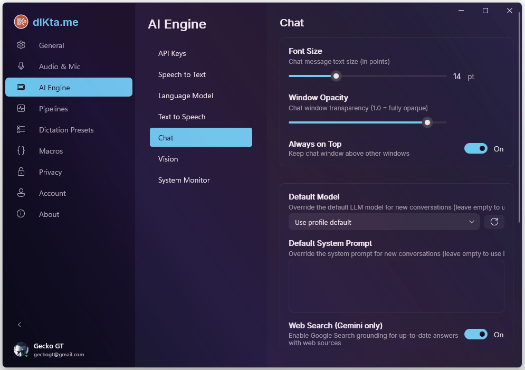Go to the Privacy section
Image resolution: width=525 pixels, height=370 pixels.
click(x=69, y=172)
